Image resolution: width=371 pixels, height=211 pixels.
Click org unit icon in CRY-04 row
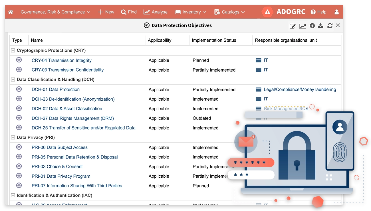(x=259, y=60)
